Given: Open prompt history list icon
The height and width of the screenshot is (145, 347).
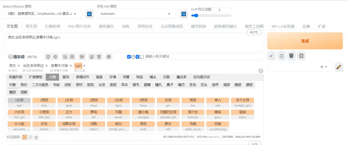Looking at the screenshot, I should [x=65, y=57].
